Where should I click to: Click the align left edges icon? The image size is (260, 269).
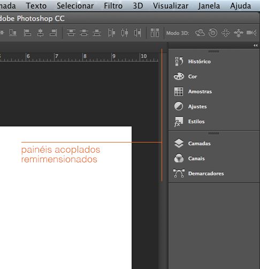coord(27,33)
